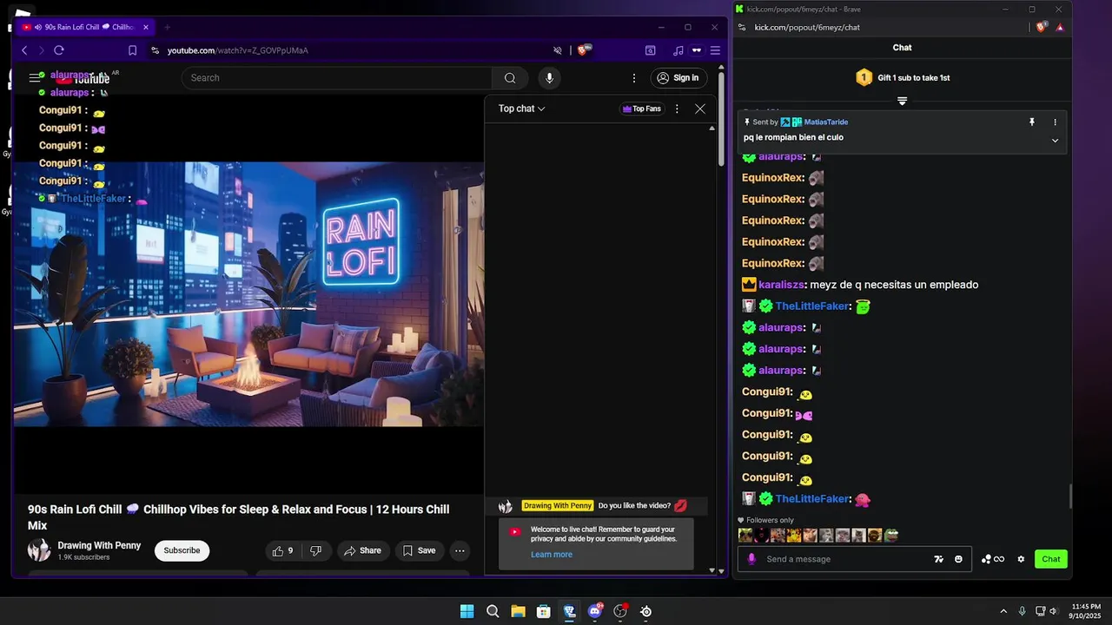Click Brave Shields icon in YouTube window
The height and width of the screenshot is (625, 1112).
(584, 50)
